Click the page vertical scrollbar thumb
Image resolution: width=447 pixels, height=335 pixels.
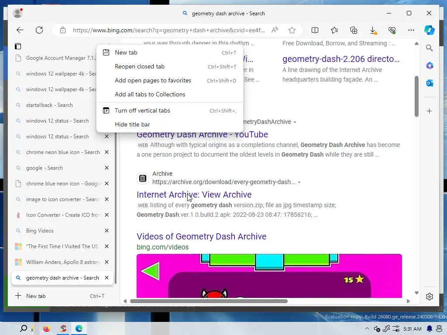click(x=416, y=96)
